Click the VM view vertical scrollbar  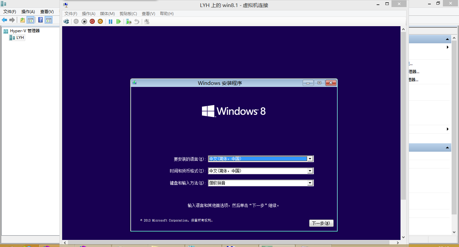click(x=404, y=116)
